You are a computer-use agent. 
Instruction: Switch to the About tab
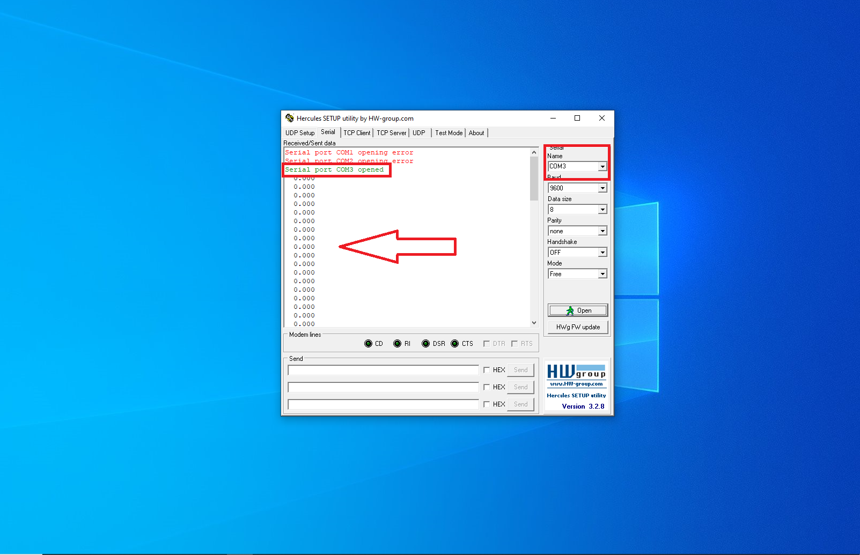(476, 133)
